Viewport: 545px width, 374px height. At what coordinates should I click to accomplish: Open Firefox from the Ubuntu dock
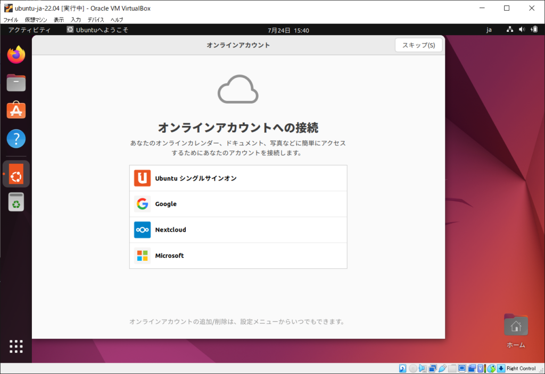pyautogui.click(x=16, y=55)
